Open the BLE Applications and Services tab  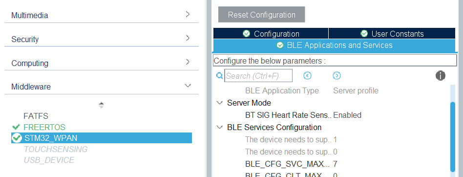tap(334, 45)
